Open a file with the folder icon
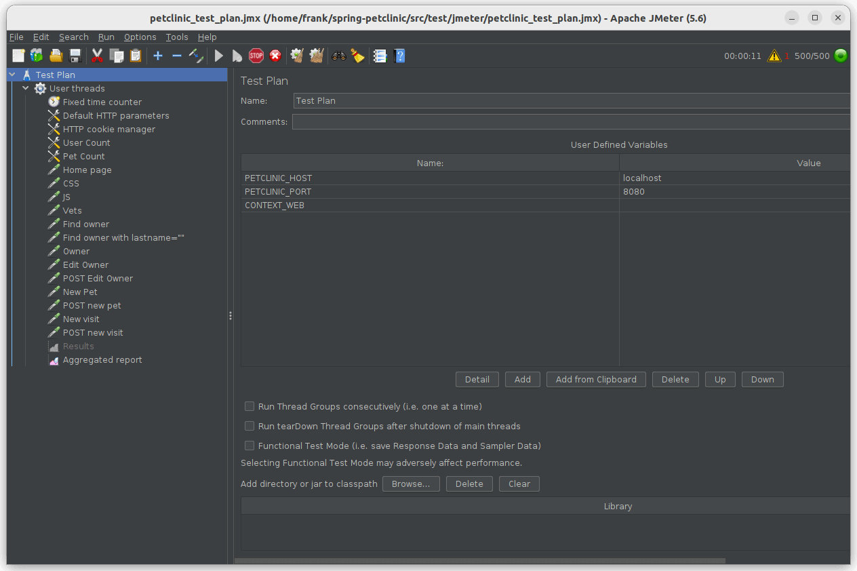Screen dimensions: 857x571 [x=56, y=56]
